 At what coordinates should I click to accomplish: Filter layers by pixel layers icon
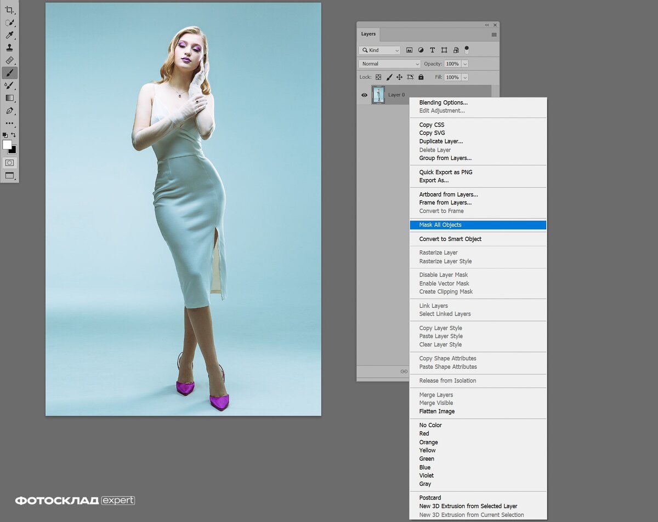pos(409,50)
